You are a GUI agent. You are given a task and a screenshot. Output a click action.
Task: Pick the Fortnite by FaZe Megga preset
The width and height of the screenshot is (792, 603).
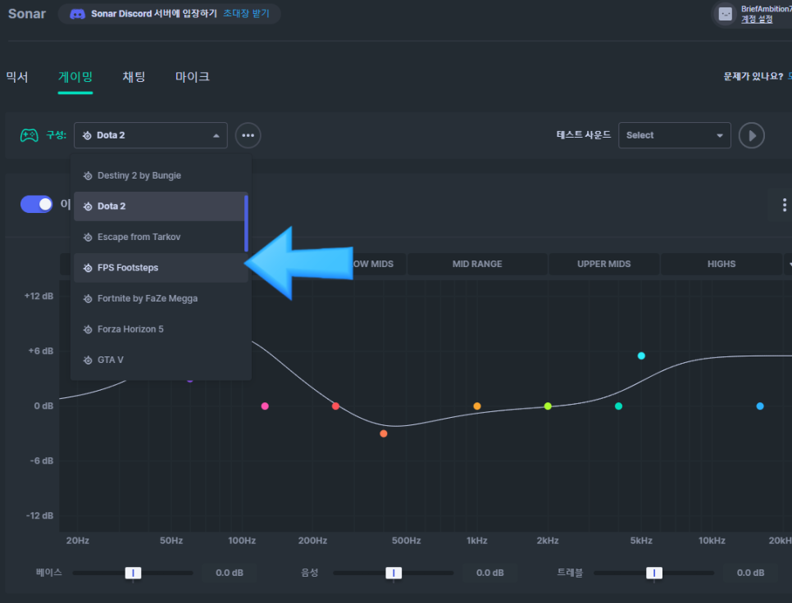pos(161,299)
